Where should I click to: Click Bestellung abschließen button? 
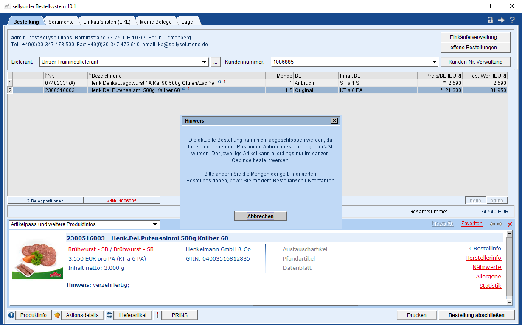(477, 315)
